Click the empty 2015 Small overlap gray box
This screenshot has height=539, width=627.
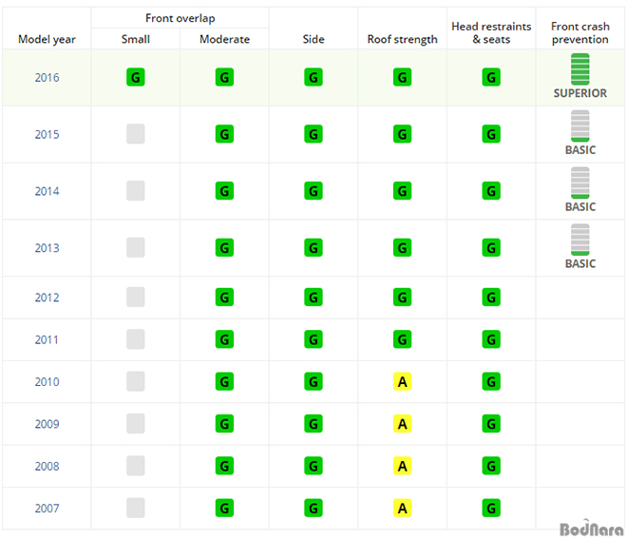[136, 134]
